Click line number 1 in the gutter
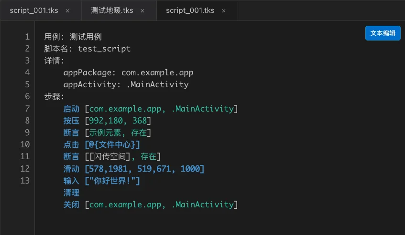 [x=27, y=37]
